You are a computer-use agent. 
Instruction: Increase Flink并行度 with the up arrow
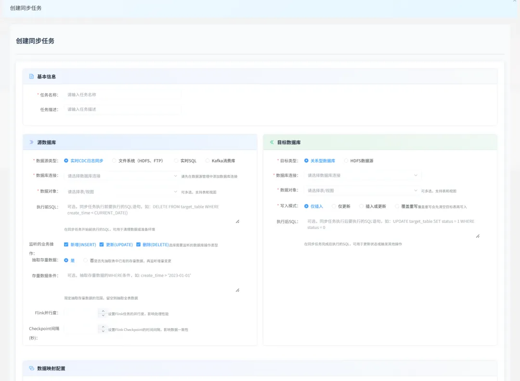pyautogui.click(x=103, y=311)
